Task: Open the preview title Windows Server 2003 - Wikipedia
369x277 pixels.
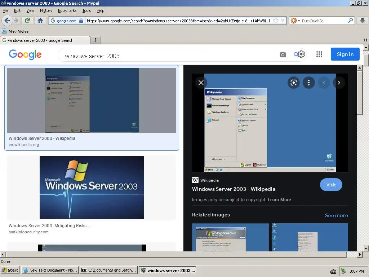Action: click(234, 189)
